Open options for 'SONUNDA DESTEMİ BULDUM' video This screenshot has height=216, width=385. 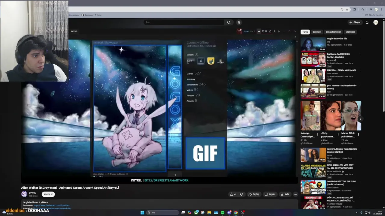[360, 182]
